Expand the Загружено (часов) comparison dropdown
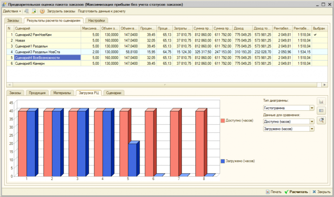This screenshot has width=334, height=197. 312,129
